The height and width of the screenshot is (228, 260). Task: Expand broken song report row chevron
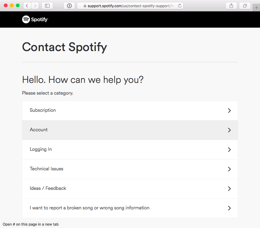click(x=229, y=208)
